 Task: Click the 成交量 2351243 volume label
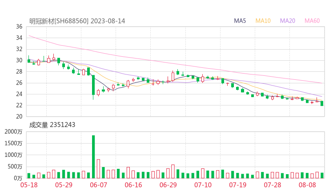point(52,125)
